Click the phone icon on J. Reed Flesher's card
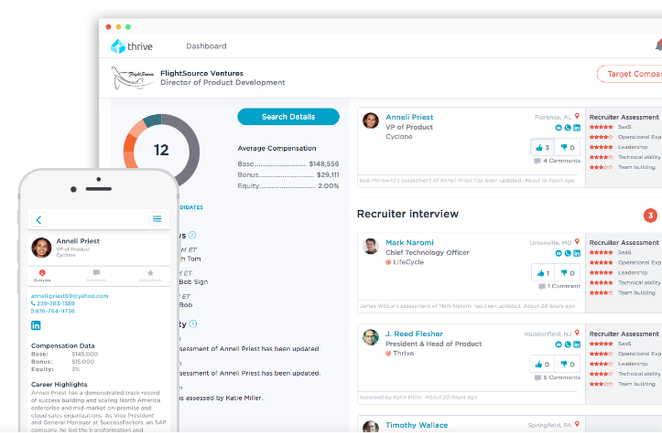This screenshot has height=433, width=662. [x=568, y=344]
